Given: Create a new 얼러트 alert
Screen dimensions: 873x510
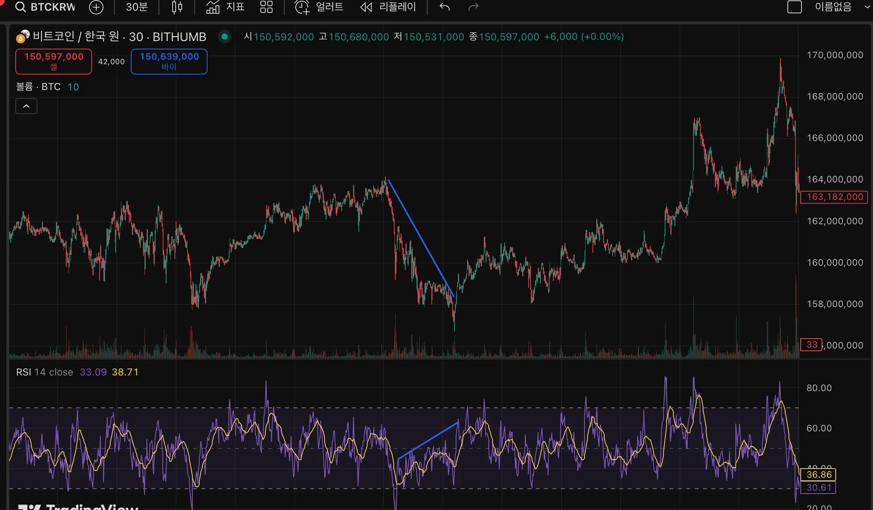Looking at the screenshot, I should tap(319, 7).
